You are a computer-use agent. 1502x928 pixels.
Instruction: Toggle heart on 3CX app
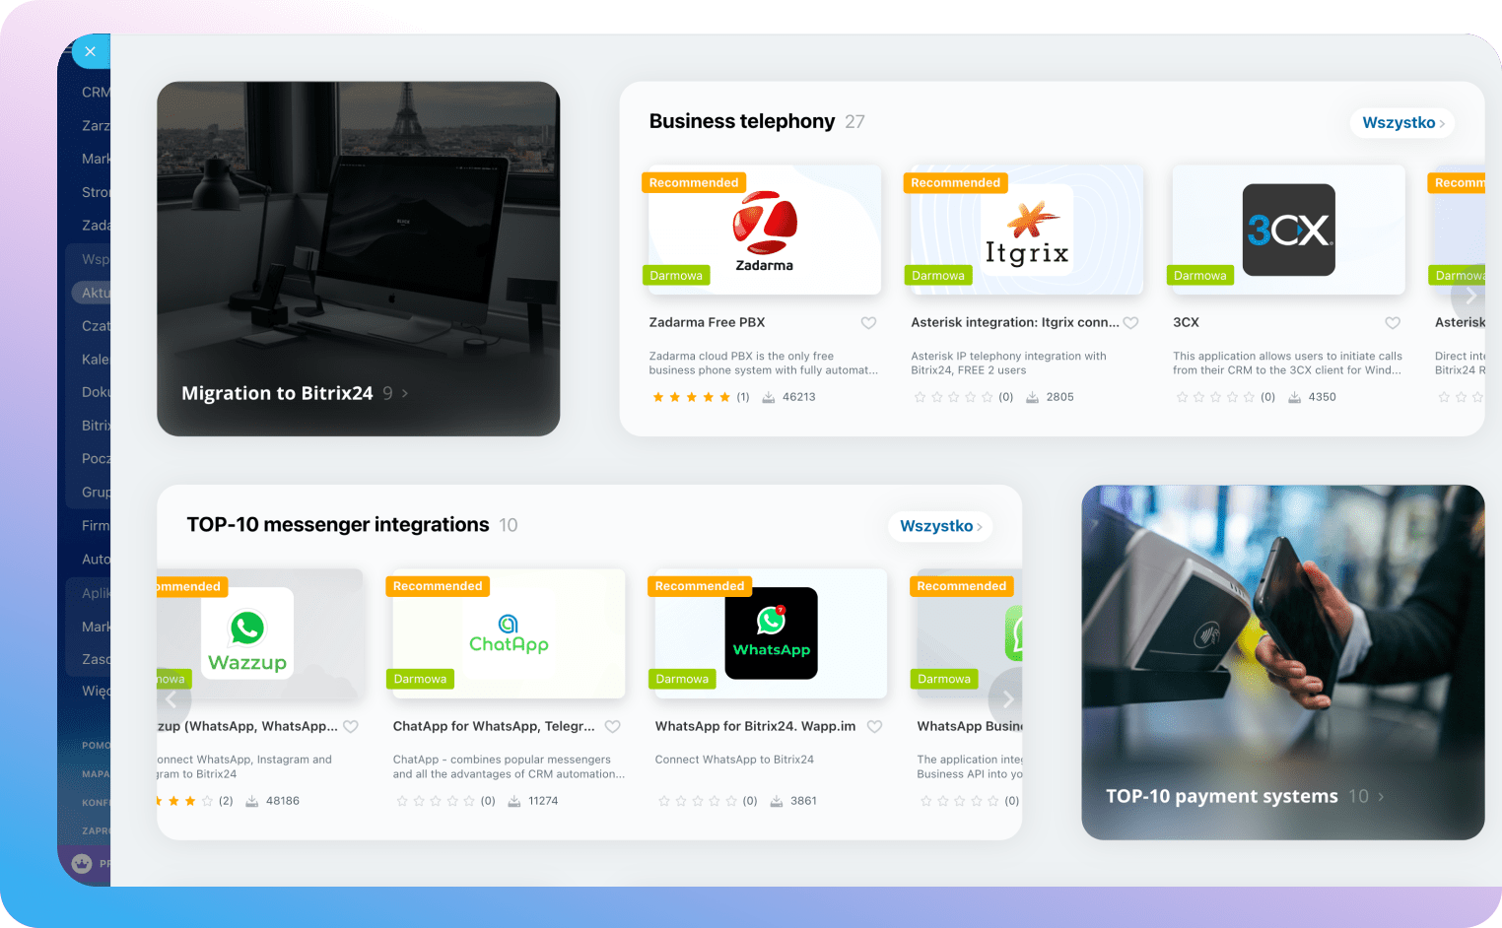point(1393,323)
